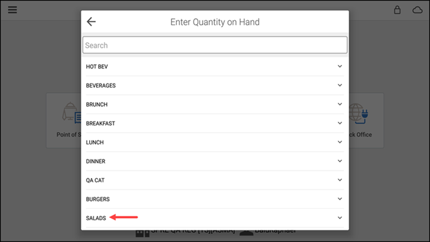Expand the BEVERAGES chevron
Viewport: 430px width, 242px height.
click(340, 85)
